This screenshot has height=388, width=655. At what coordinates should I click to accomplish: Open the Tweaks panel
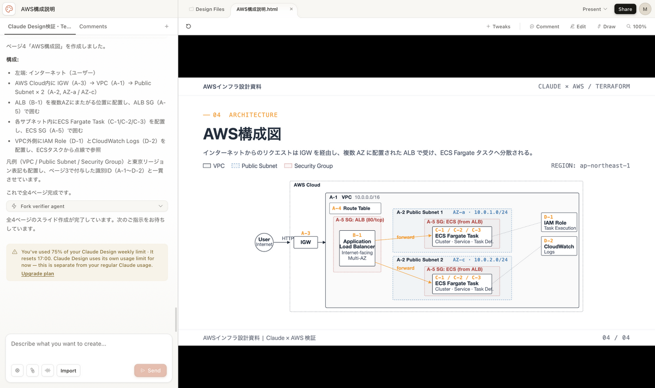point(498,26)
